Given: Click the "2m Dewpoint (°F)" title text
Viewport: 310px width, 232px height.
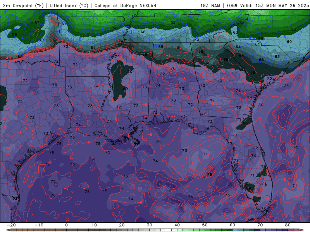Looking at the screenshot, I should tap(23, 6).
